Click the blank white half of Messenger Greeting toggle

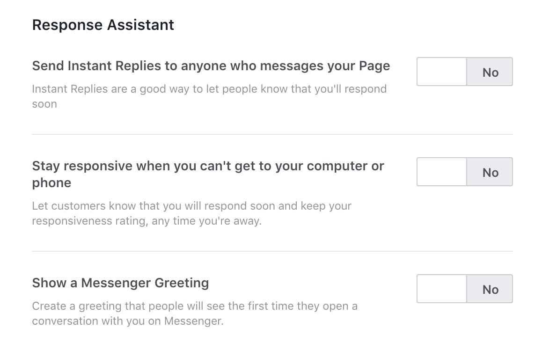[441, 289]
